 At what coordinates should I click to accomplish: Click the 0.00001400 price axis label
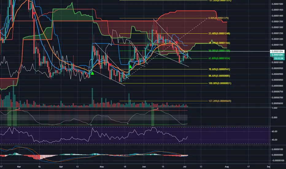[277, 16]
